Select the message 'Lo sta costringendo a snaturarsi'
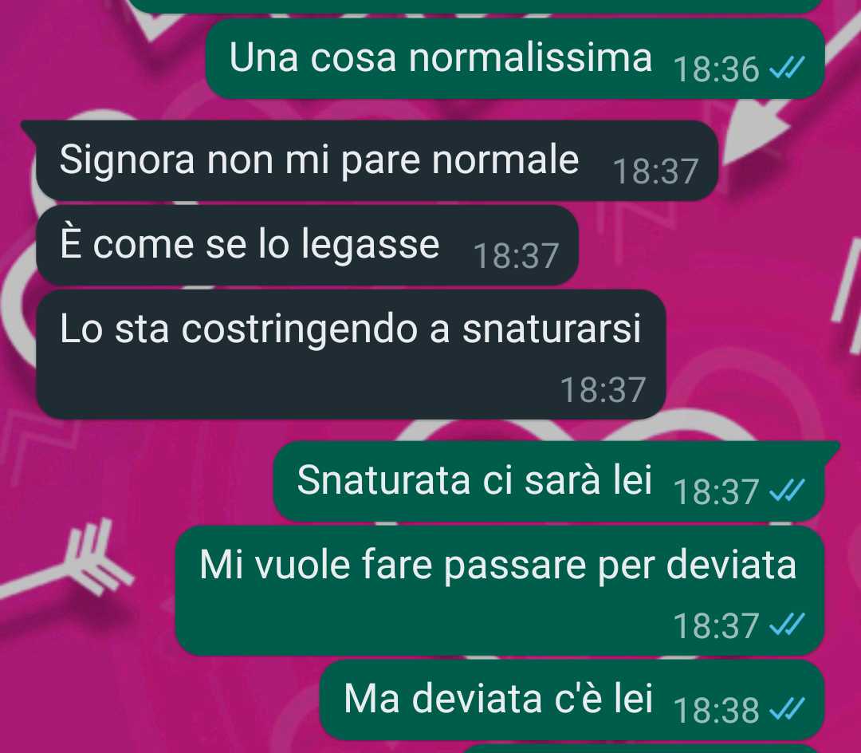 (351, 354)
